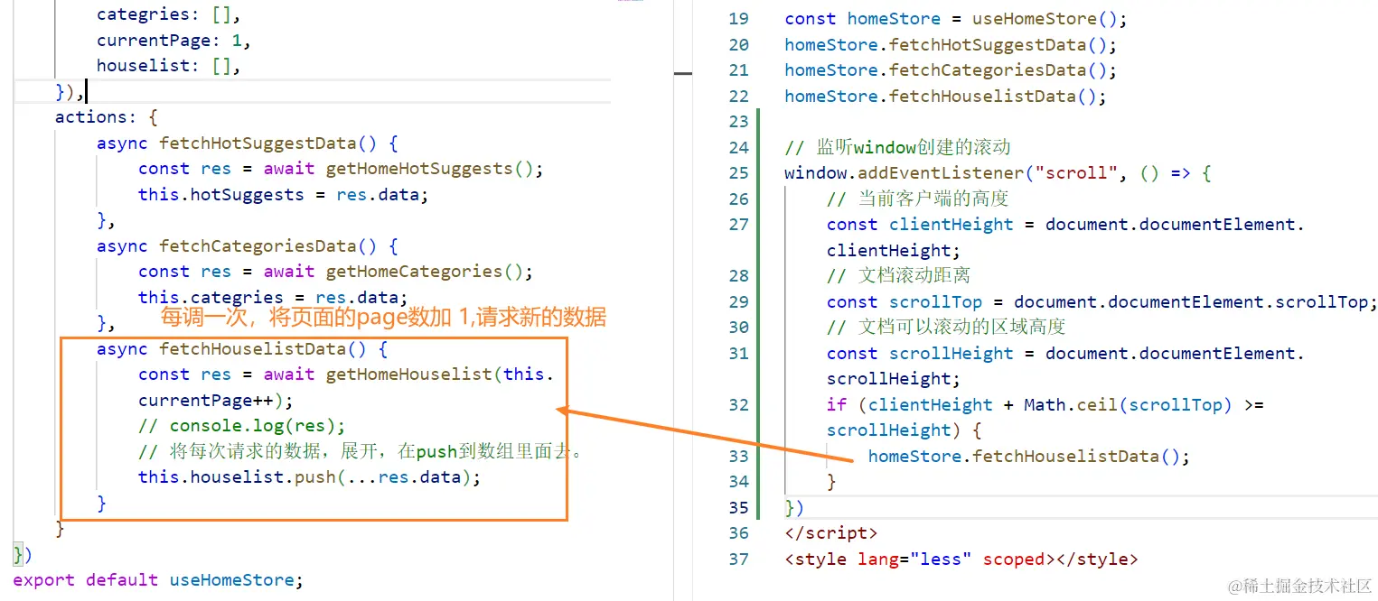This screenshot has height=601, width=1378.
Task: Click line number 33 in the gutter
Action: coord(738,456)
